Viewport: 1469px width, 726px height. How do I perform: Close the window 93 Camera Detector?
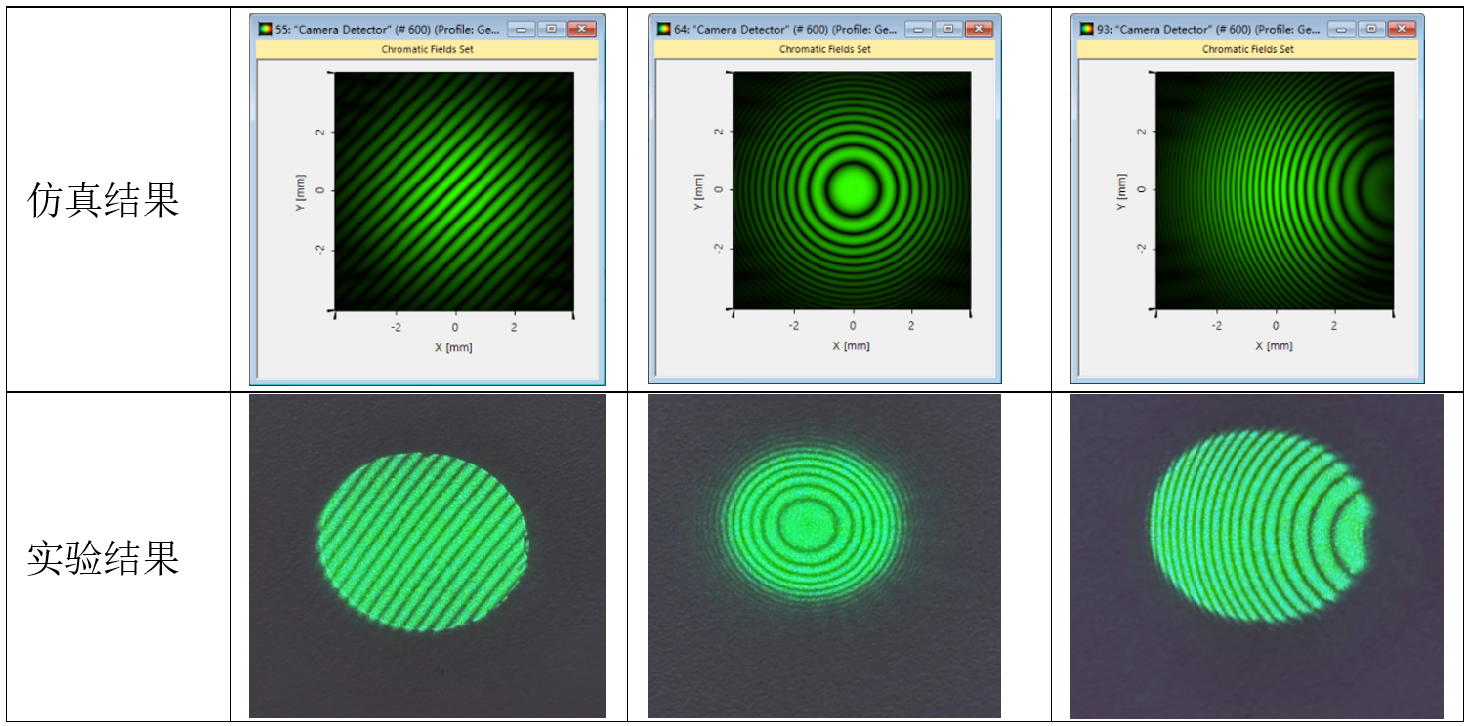coord(1403,29)
